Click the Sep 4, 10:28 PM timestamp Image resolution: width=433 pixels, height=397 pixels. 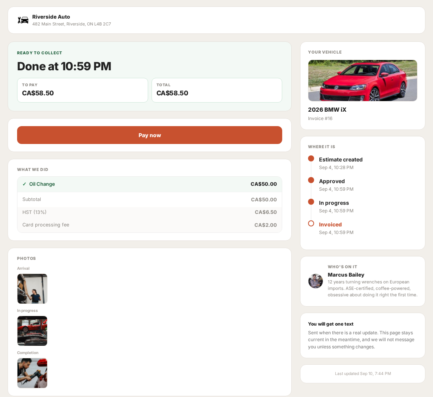pyautogui.click(x=336, y=168)
